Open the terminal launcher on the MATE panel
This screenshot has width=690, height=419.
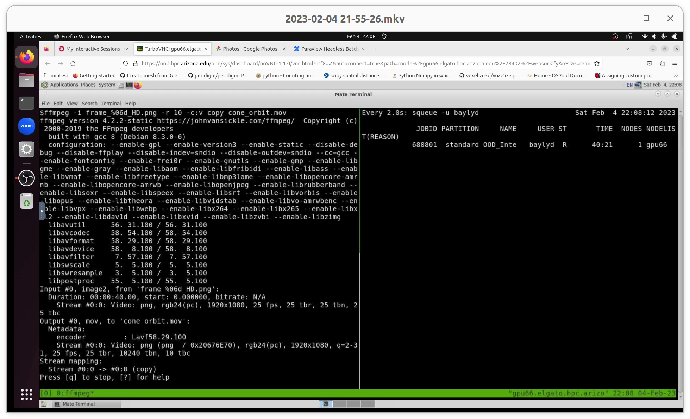point(129,85)
